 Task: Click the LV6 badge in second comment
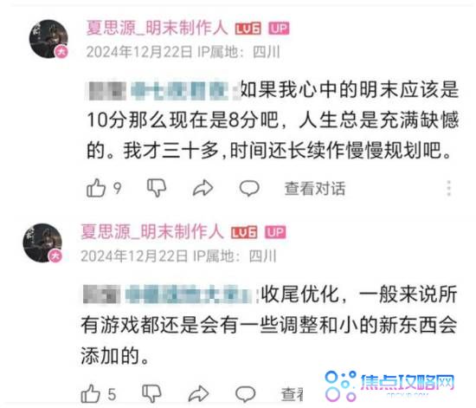[244, 232]
